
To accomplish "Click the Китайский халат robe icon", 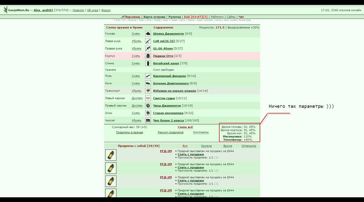I will 148,63.
